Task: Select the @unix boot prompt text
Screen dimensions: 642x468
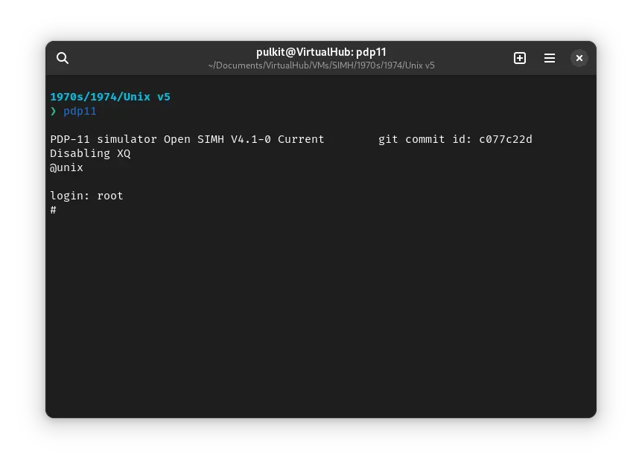Action: (x=66, y=167)
